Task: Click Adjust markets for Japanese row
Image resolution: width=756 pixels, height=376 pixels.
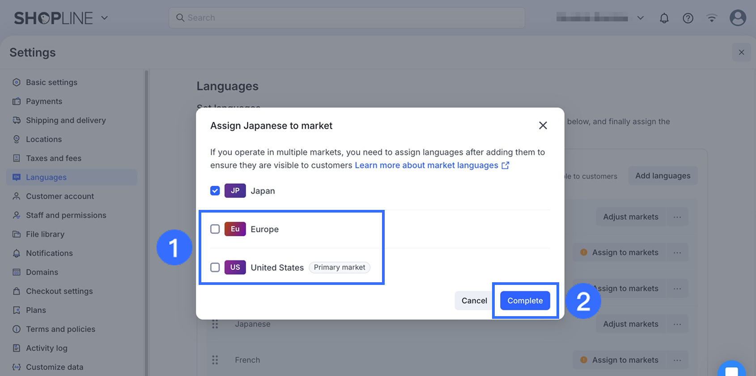Action: pos(631,324)
